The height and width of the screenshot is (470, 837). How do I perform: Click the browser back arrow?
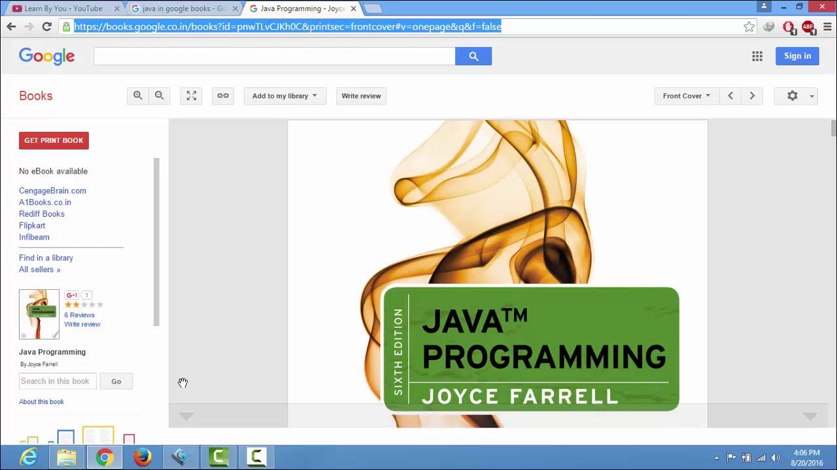[11, 26]
